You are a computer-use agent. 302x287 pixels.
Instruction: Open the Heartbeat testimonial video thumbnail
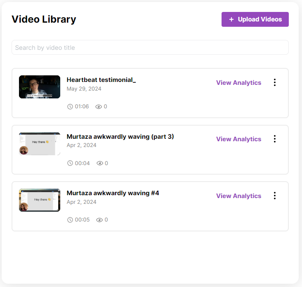click(x=40, y=87)
